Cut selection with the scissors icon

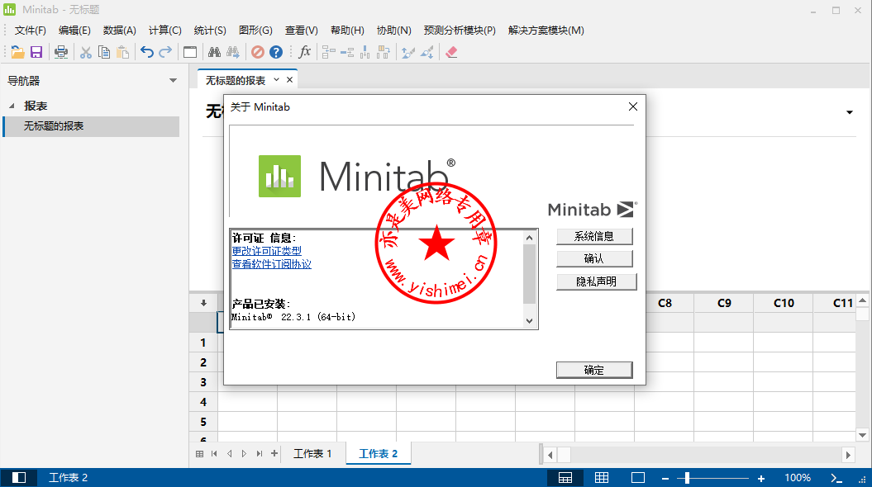click(86, 52)
